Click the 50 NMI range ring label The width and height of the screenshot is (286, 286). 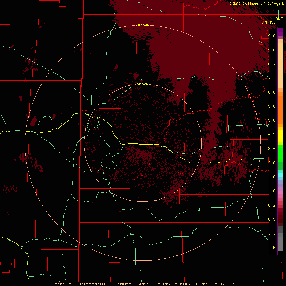143,84
